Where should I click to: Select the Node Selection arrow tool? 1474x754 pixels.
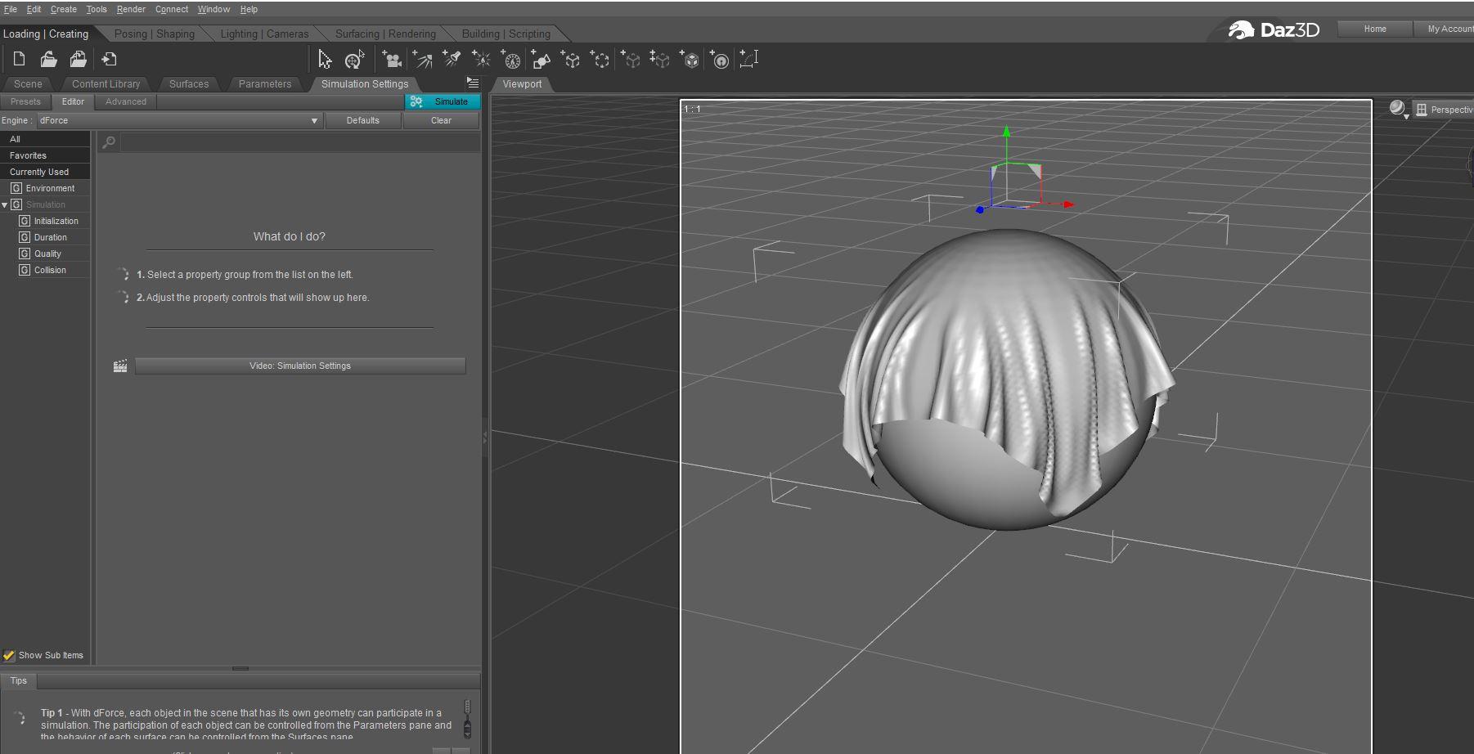[x=325, y=60]
